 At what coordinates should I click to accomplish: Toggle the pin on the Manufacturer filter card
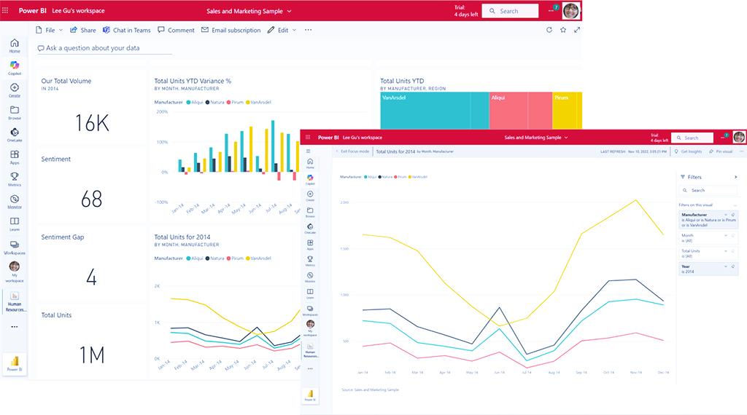(x=733, y=216)
